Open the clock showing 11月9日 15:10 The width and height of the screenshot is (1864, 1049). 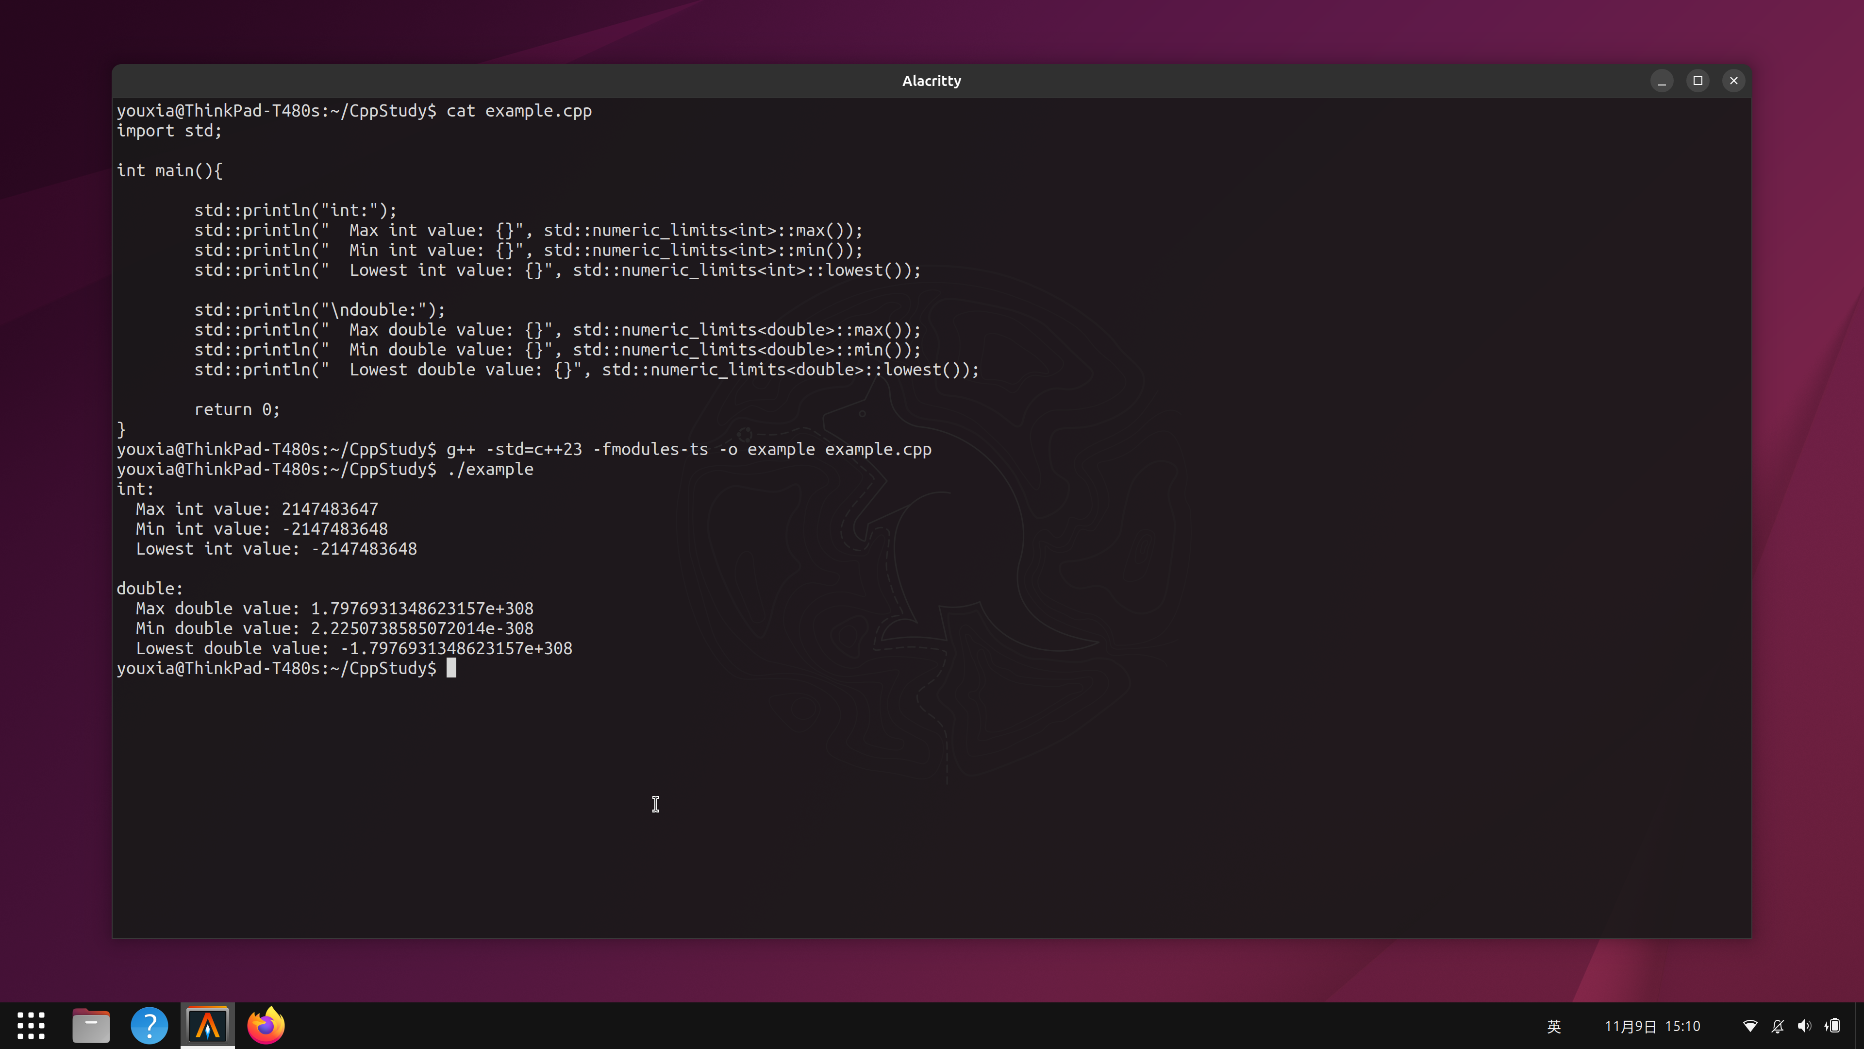1652,1027
